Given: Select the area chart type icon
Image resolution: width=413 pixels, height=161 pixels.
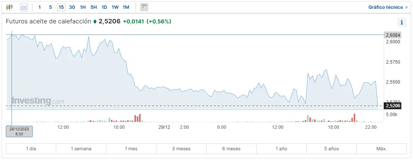Looking at the screenshot, I should tap(24, 7).
